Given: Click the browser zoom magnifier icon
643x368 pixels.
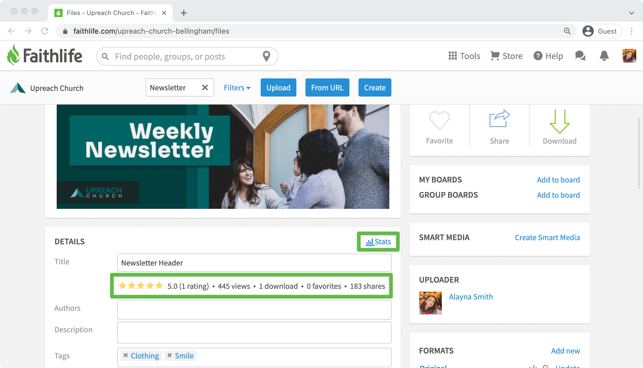Looking at the screenshot, I should coord(567,31).
